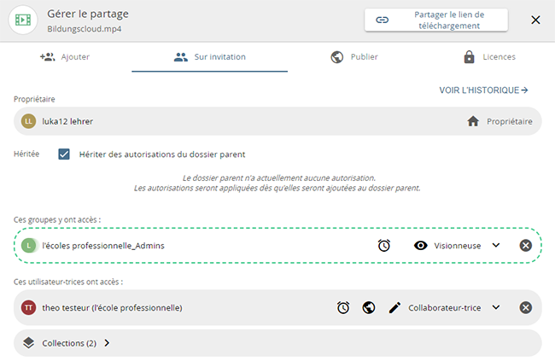Click the luka12 lehrer avatar
The height and width of the screenshot is (361, 555).
click(29, 121)
